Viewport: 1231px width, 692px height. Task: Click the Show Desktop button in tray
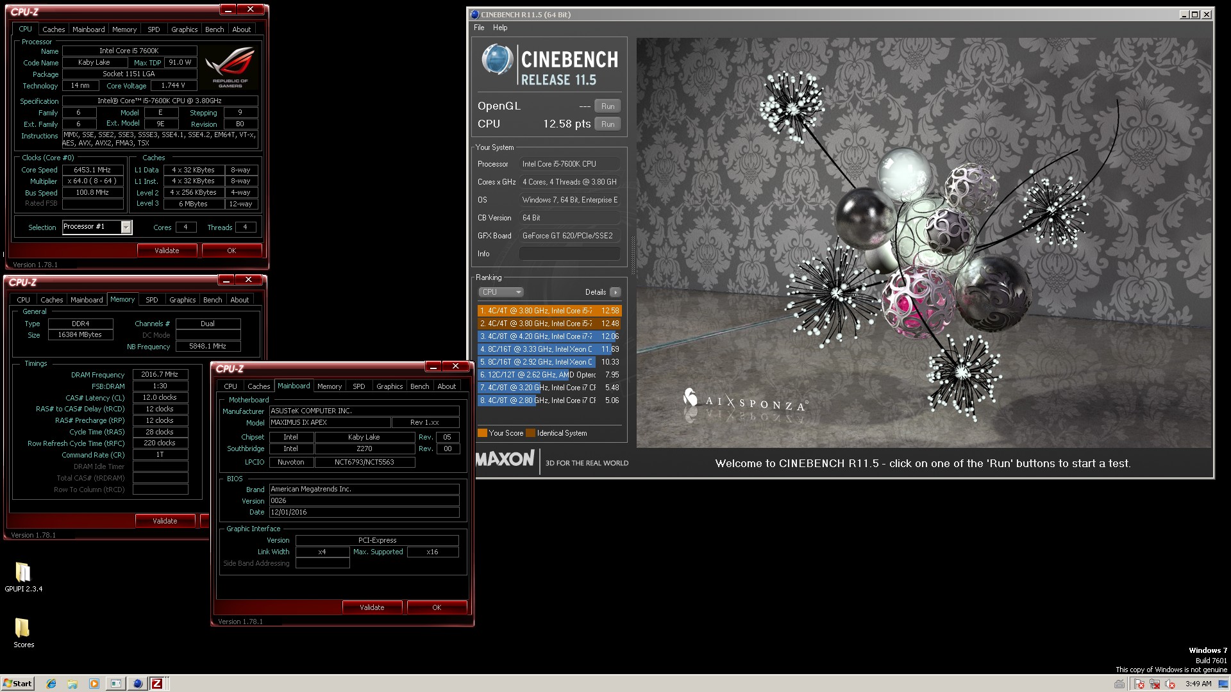(1223, 684)
